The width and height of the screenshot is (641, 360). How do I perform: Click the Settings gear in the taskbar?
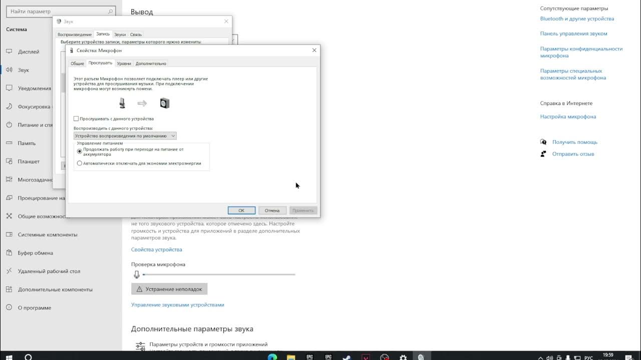[403, 356]
